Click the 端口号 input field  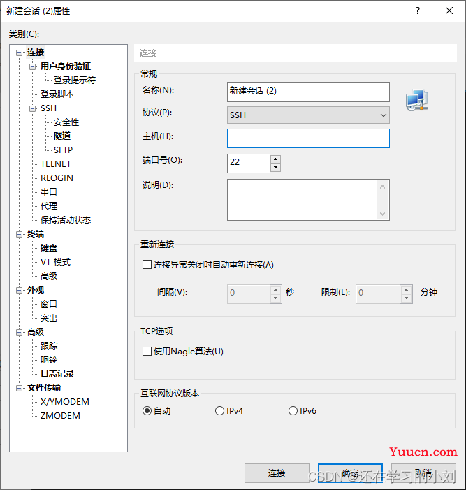249,164
